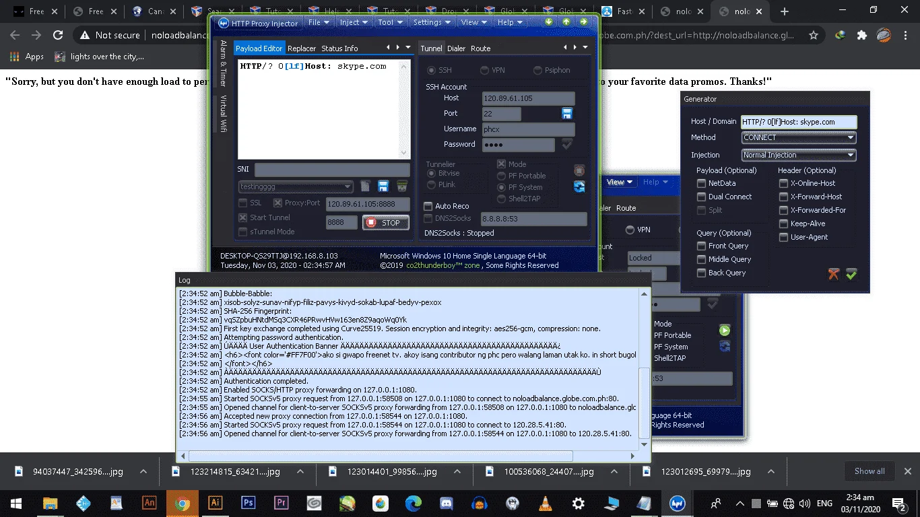
Task: Click green play icon in background injector window
Action: 725,330
